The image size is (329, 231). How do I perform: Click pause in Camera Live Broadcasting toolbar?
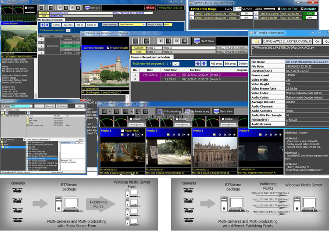(x=169, y=41)
